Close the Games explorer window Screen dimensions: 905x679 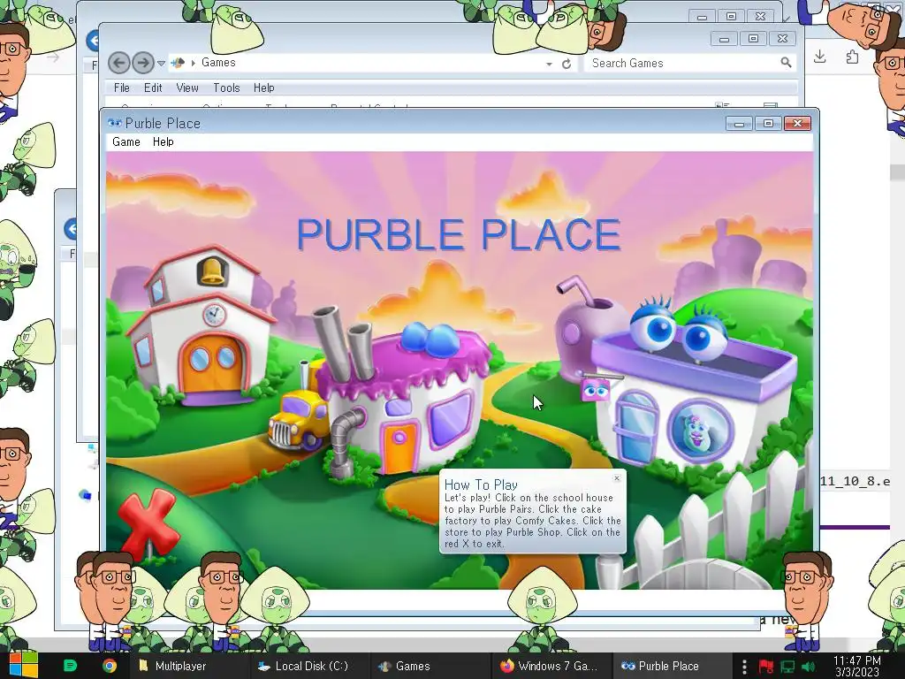click(783, 39)
